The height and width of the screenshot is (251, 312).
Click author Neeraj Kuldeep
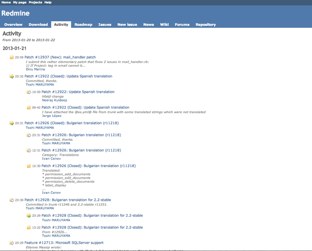click(54, 100)
